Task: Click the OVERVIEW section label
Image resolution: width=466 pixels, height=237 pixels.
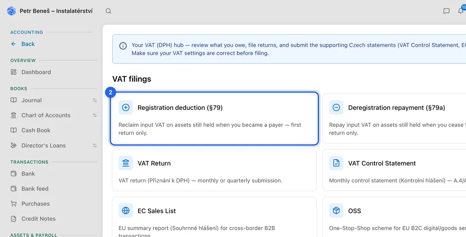Action: point(23,60)
